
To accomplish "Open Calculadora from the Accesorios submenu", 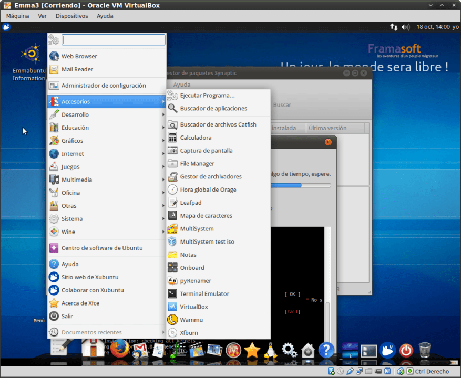I will (196, 138).
